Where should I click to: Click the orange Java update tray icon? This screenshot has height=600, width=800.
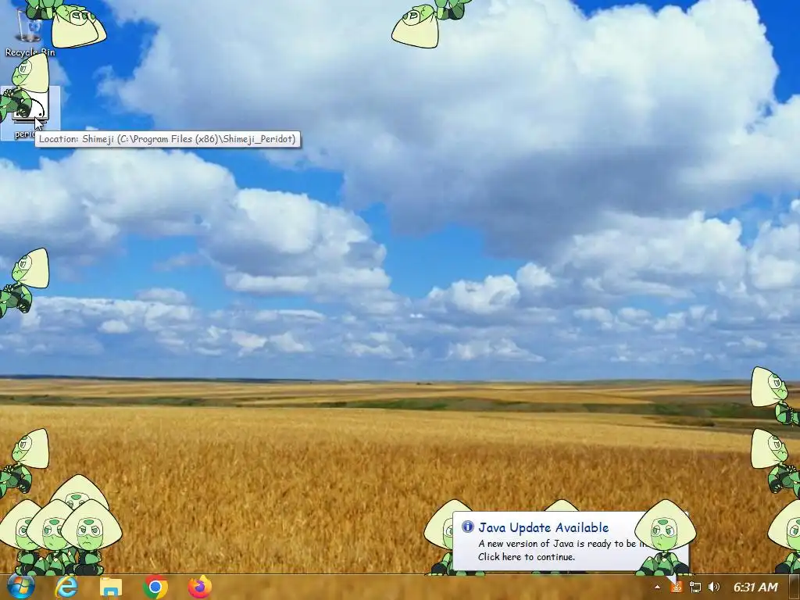[x=677, y=587]
